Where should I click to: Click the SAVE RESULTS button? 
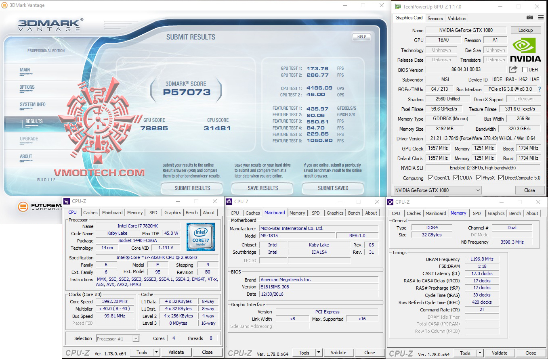click(262, 188)
